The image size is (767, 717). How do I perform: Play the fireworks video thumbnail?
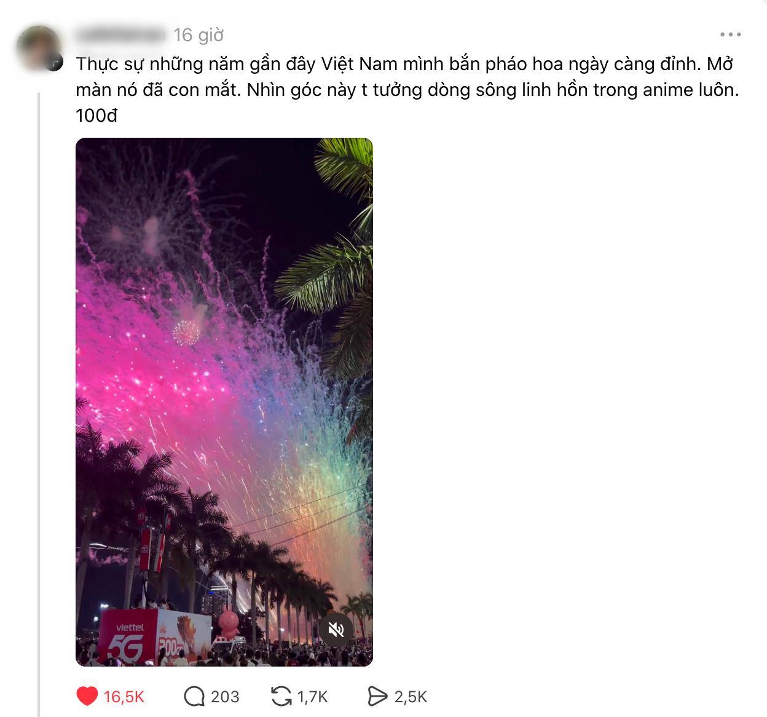(224, 402)
